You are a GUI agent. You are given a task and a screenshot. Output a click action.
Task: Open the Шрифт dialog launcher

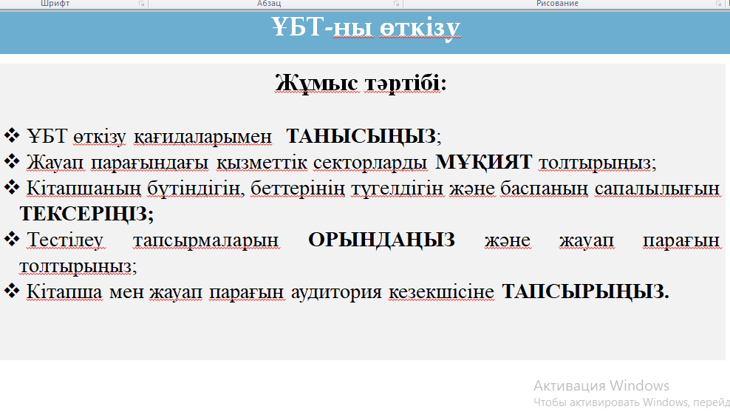click(141, 4)
